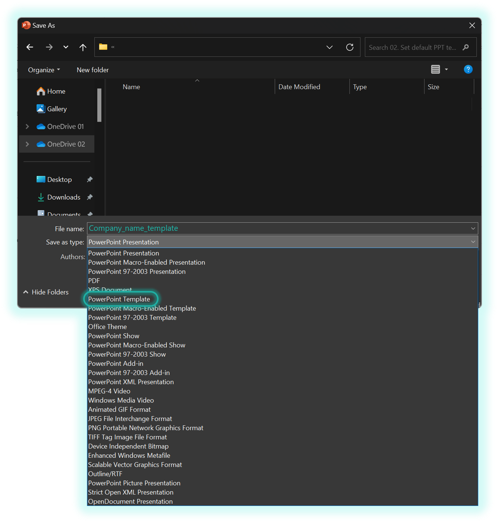Go up one folder level
The image size is (499, 523).
[x=83, y=47]
